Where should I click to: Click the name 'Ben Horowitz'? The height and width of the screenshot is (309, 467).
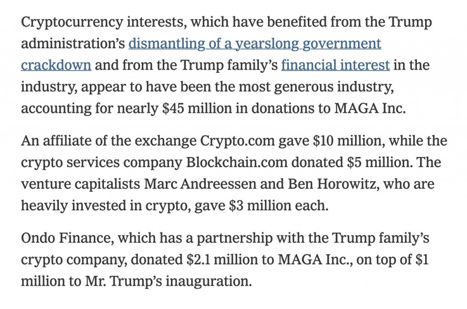[x=332, y=184]
